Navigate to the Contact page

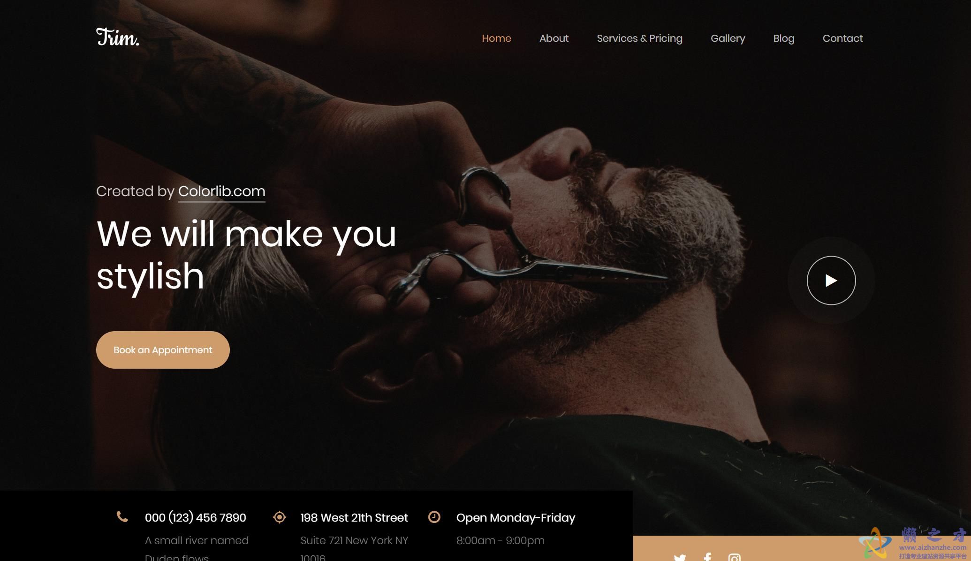click(x=842, y=38)
